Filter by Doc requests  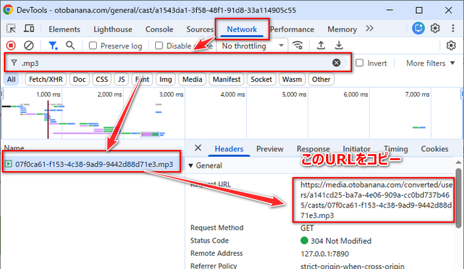[80, 79]
